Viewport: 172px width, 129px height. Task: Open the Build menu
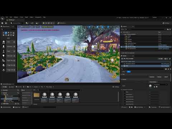pyautogui.click(x=27, y=17)
